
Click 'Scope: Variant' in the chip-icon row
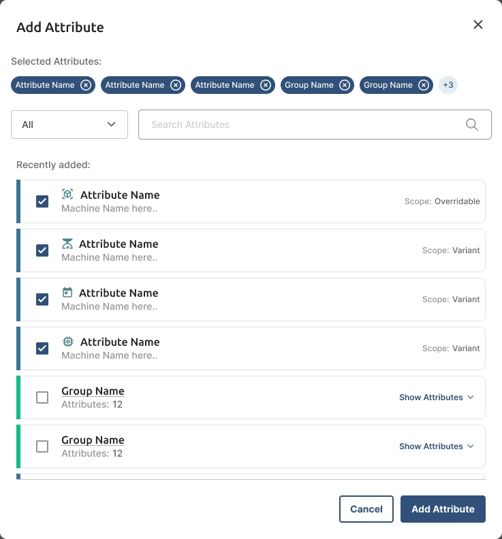click(x=451, y=348)
